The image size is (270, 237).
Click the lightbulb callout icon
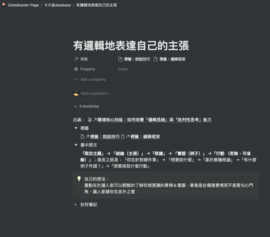pyautogui.click(x=79, y=179)
